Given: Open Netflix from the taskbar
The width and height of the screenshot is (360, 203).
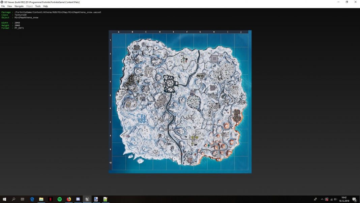Looking at the screenshot, I should (50, 199).
